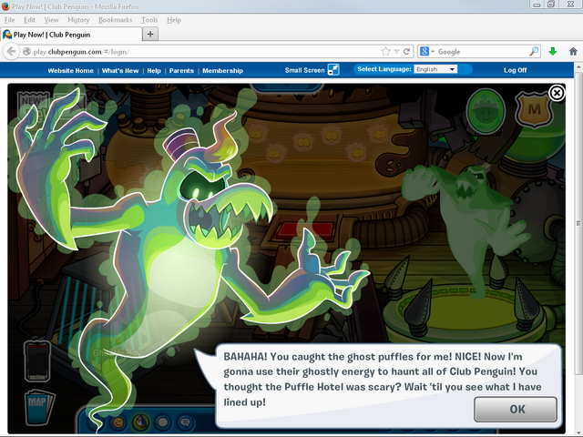Click the search magnifier icon
The width and height of the screenshot is (583, 437).
tap(534, 52)
